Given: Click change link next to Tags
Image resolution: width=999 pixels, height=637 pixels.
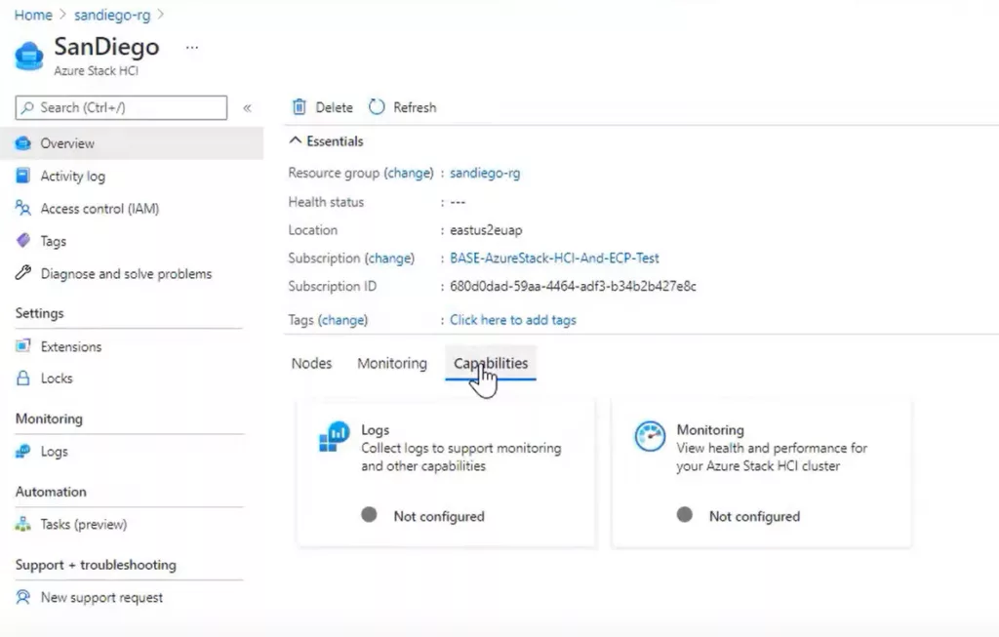Looking at the screenshot, I should pyautogui.click(x=342, y=320).
